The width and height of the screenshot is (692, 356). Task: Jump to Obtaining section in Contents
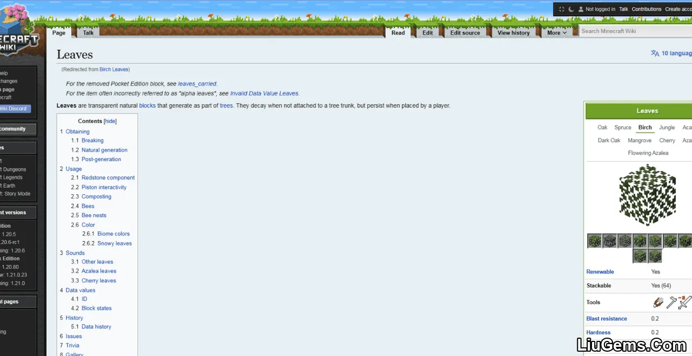pos(77,132)
